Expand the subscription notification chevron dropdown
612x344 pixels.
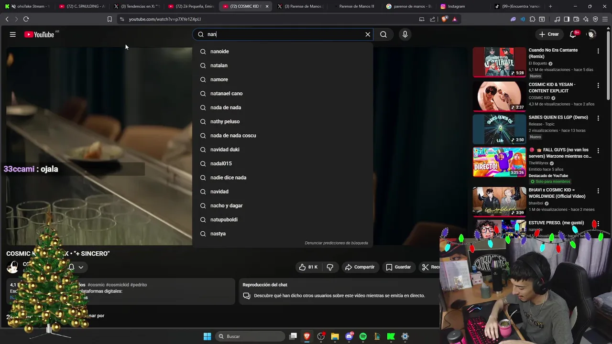tap(81, 267)
